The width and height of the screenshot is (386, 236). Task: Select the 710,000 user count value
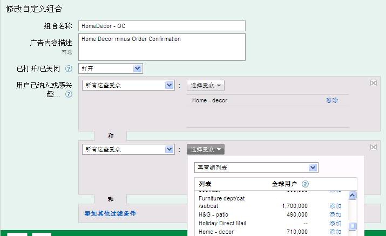(x=297, y=232)
